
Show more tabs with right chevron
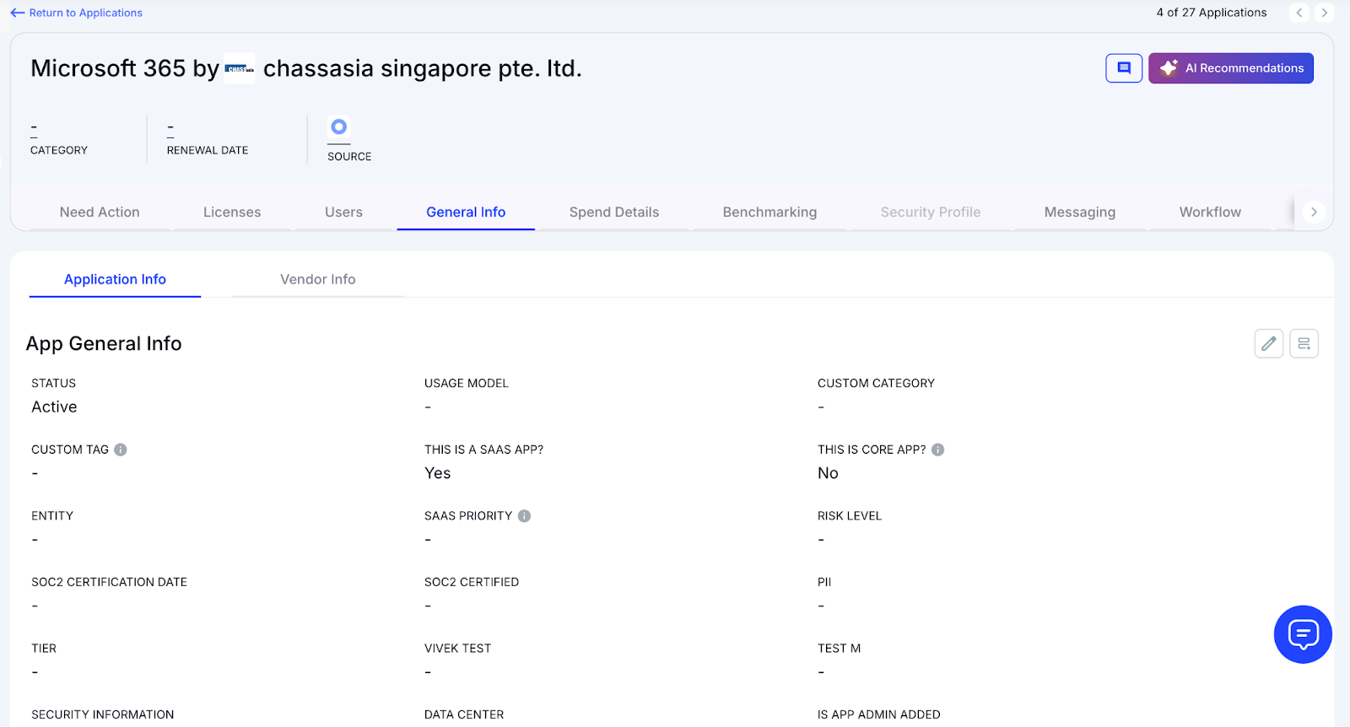coord(1314,213)
